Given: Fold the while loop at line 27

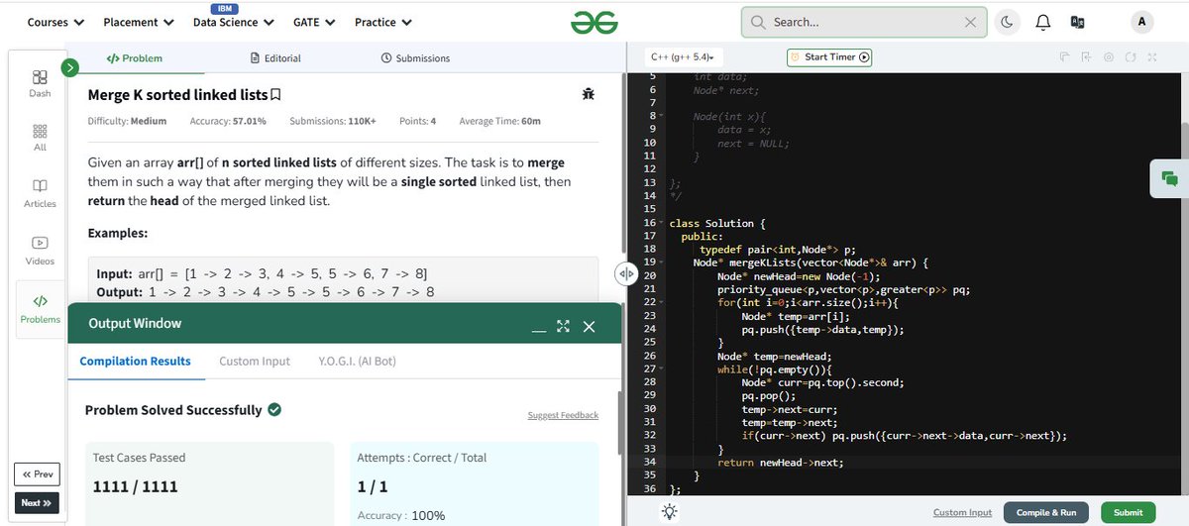Looking at the screenshot, I should point(662,368).
